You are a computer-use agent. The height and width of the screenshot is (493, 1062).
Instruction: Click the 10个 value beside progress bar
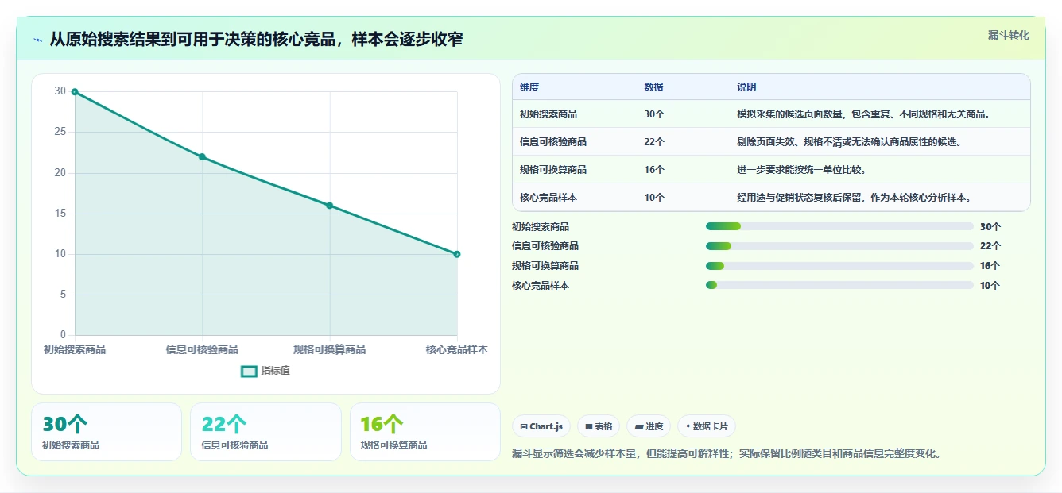point(990,286)
